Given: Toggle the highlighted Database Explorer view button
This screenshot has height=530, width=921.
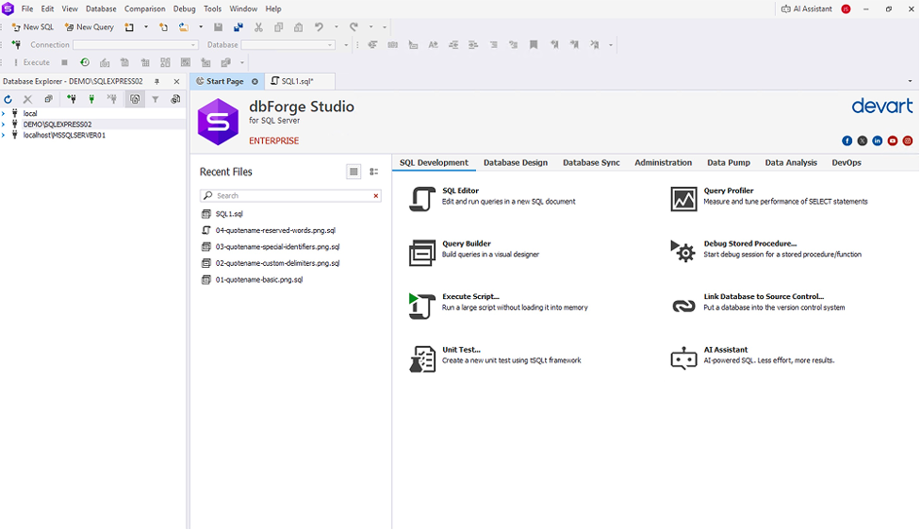Looking at the screenshot, I should pos(135,99).
